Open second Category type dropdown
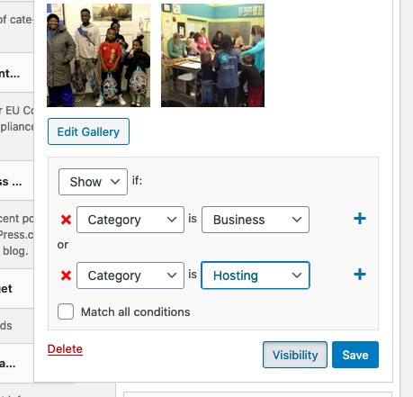Screen dimensions: 413x397 coord(130,275)
